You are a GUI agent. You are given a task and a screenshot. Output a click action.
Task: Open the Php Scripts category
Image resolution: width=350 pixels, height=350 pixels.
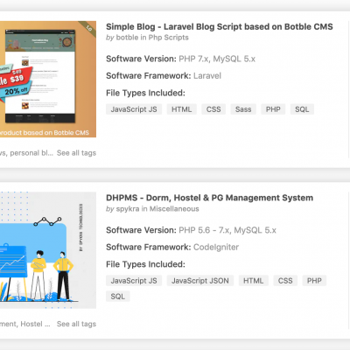point(168,38)
